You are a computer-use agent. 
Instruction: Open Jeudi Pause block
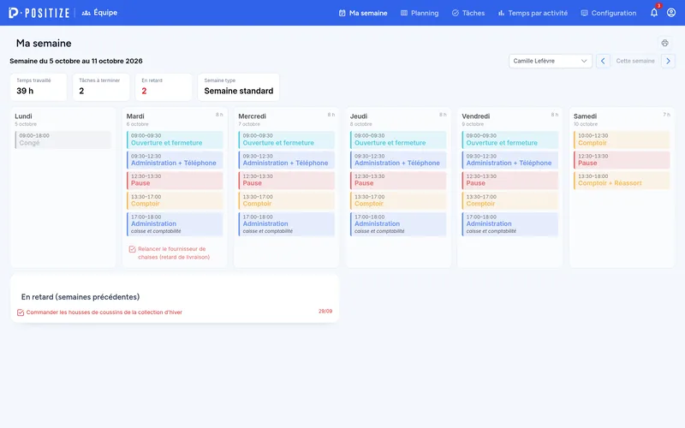coord(398,181)
